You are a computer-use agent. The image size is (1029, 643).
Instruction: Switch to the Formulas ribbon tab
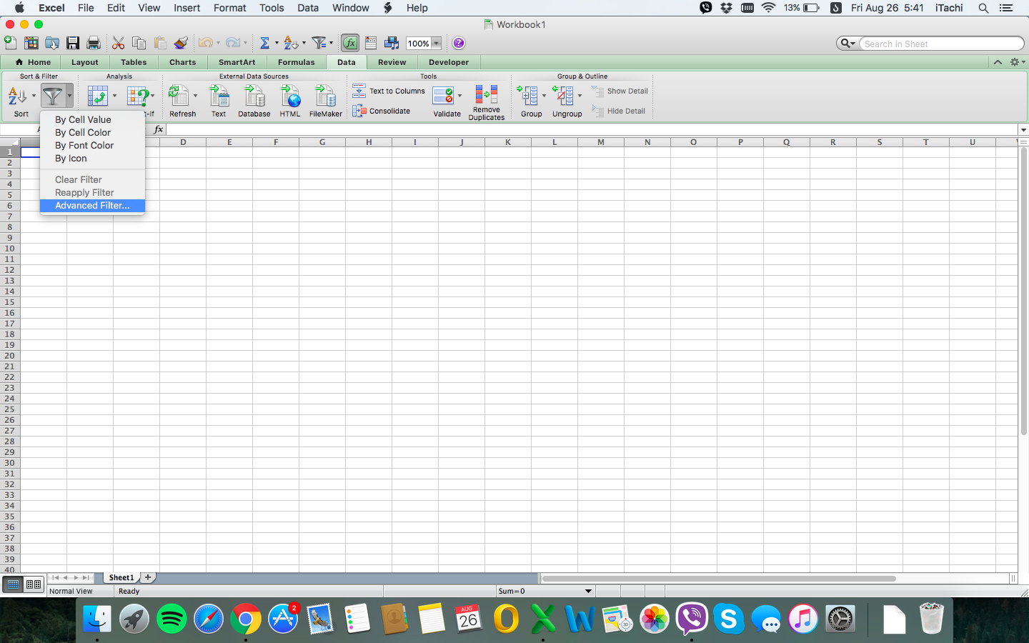(297, 62)
